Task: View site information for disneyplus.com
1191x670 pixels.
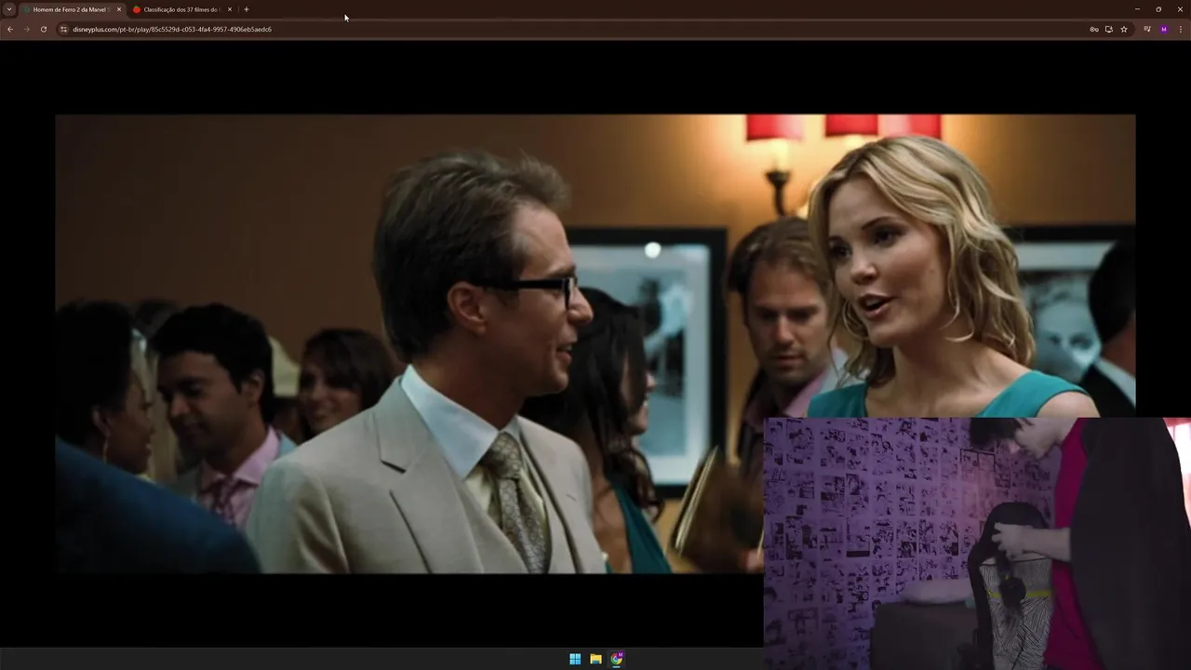Action: coord(64,29)
